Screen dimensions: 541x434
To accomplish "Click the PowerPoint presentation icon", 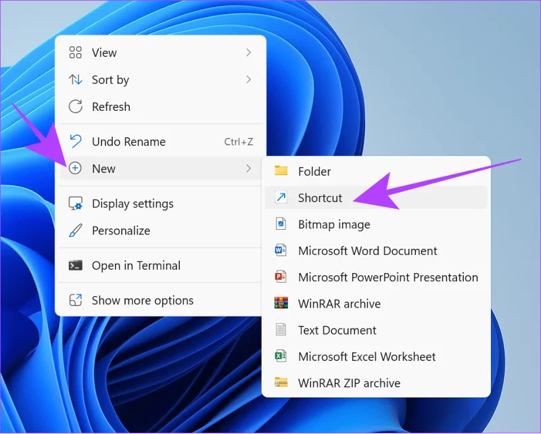I will [281, 276].
